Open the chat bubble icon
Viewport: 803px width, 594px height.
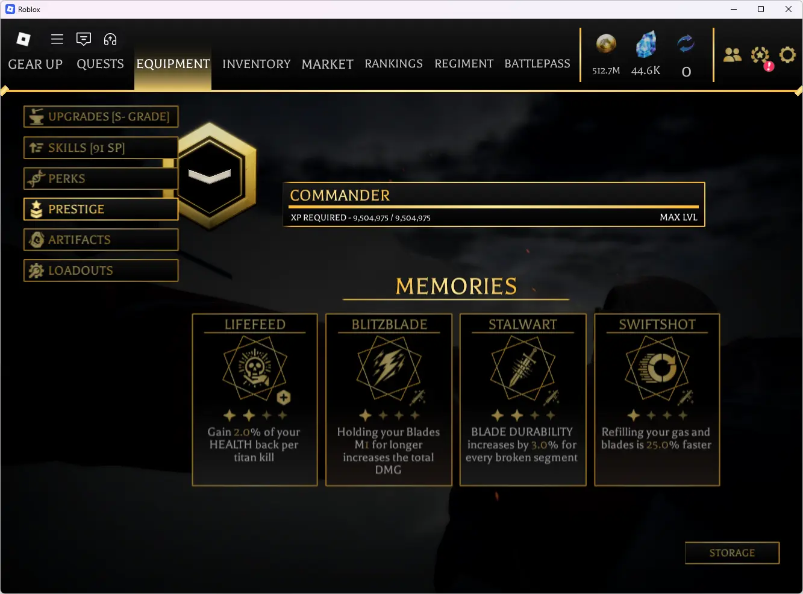[84, 39]
